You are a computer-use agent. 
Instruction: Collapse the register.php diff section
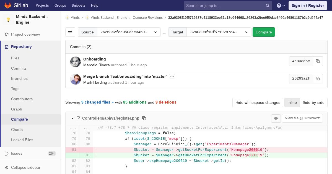pos(72,118)
